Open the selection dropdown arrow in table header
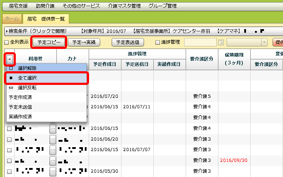Viewport: 283px width, 177px height. click(x=9, y=59)
